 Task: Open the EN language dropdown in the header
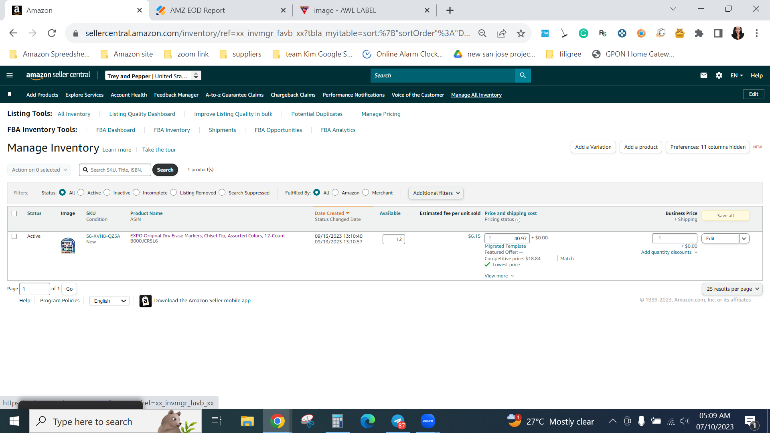pyautogui.click(x=737, y=75)
